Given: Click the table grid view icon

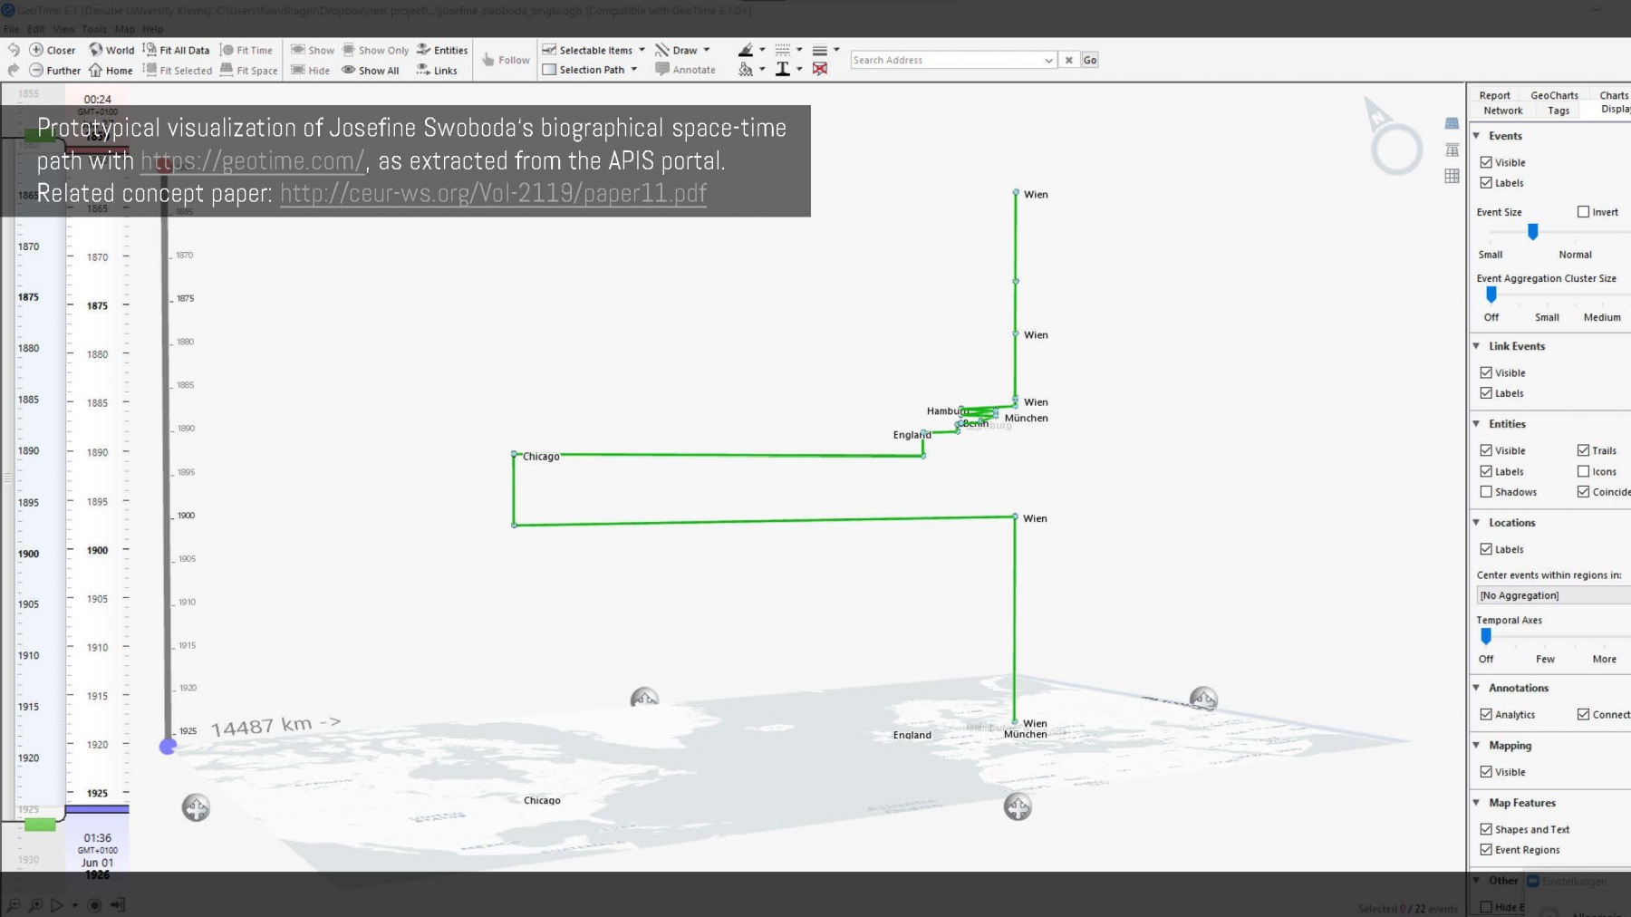Looking at the screenshot, I should coord(1452,176).
